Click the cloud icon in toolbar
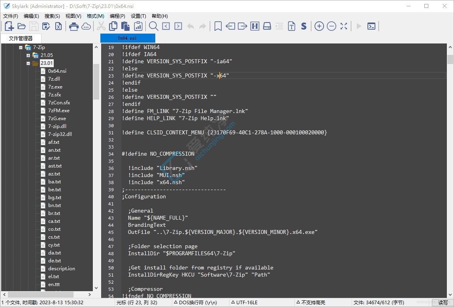The width and height of the screenshot is (454, 307). point(86,26)
